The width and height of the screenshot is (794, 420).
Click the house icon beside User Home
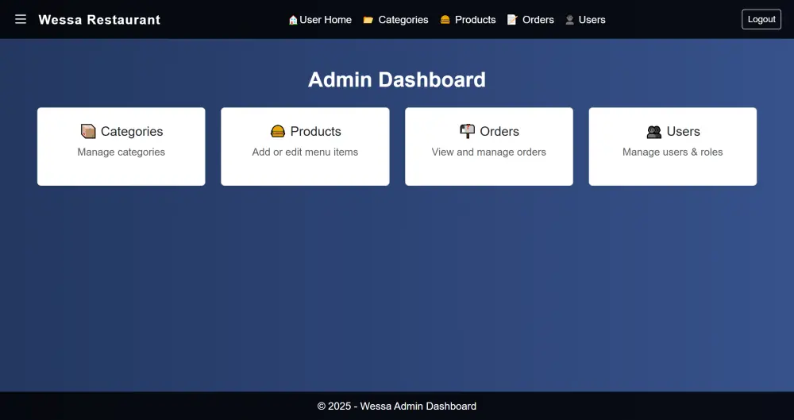pos(293,20)
